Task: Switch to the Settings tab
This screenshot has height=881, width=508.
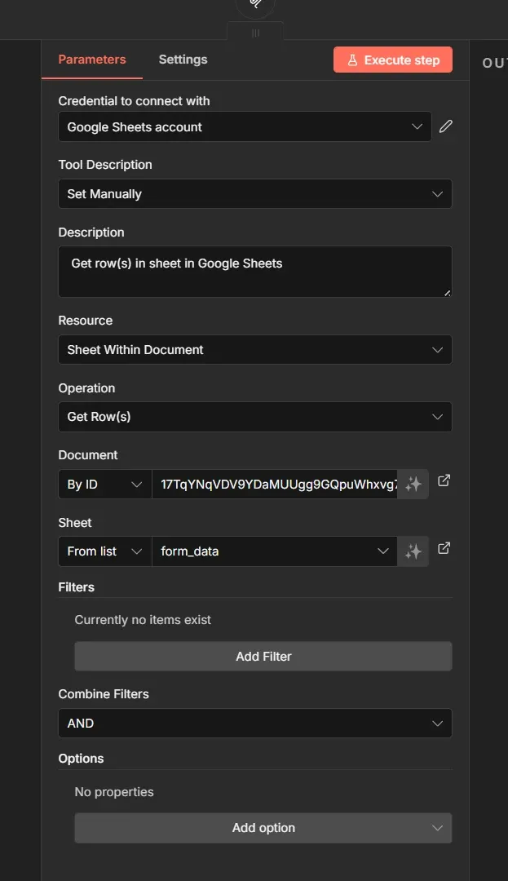Action: click(183, 59)
